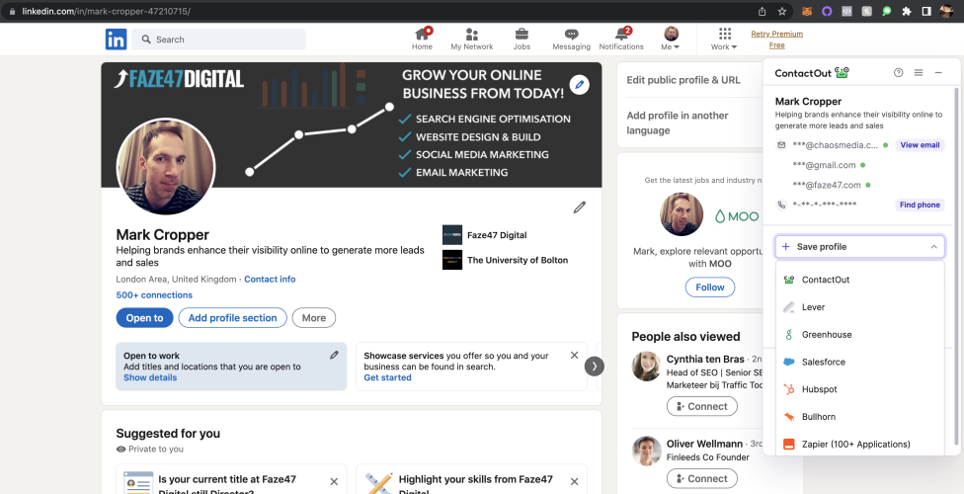Image resolution: width=964 pixels, height=494 pixels.
Task: Open the MetaMask fox extension icon
Action: pyautogui.click(x=807, y=11)
